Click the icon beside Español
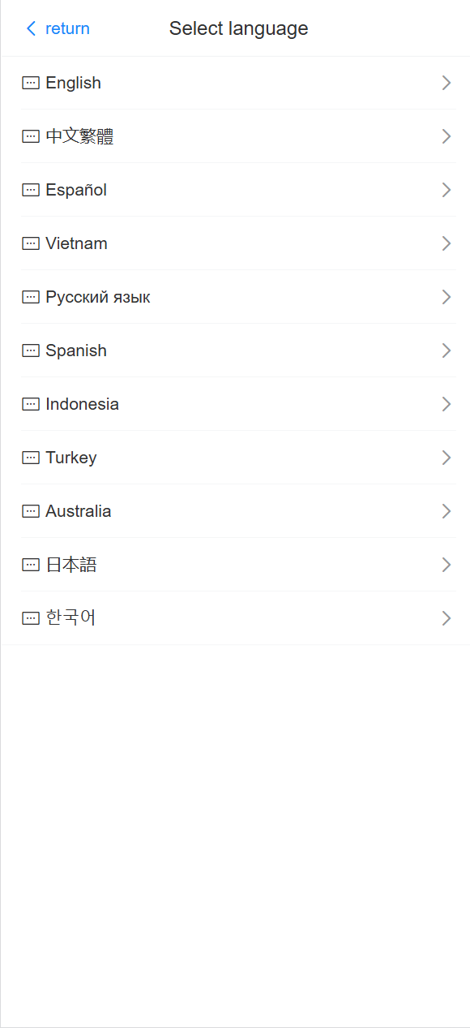470x1028 pixels. point(31,190)
